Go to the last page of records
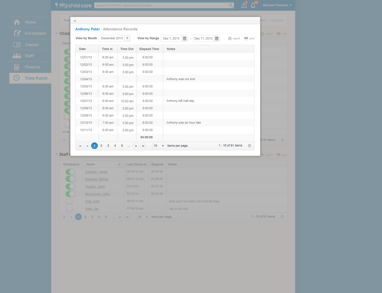Image resolution: width=382 pixels, height=293 pixels. tap(143, 146)
